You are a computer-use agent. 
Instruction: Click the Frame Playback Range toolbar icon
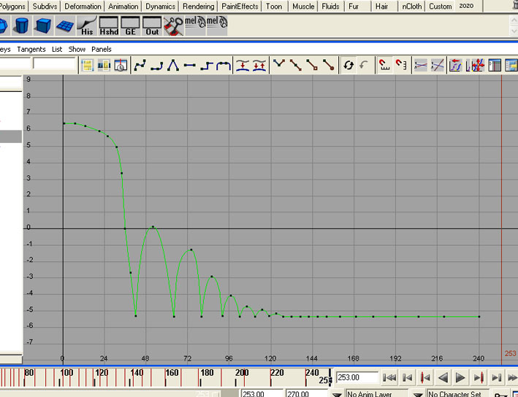(x=104, y=66)
